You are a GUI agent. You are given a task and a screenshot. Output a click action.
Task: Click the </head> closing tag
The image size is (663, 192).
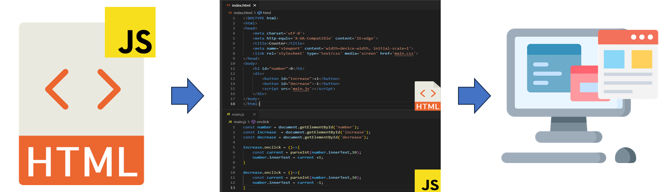click(251, 58)
